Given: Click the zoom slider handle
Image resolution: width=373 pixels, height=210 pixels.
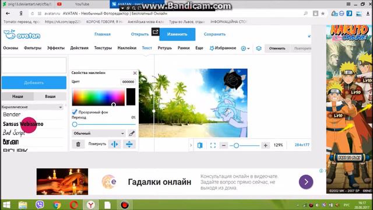Looking at the screenshot, I should (236, 145).
